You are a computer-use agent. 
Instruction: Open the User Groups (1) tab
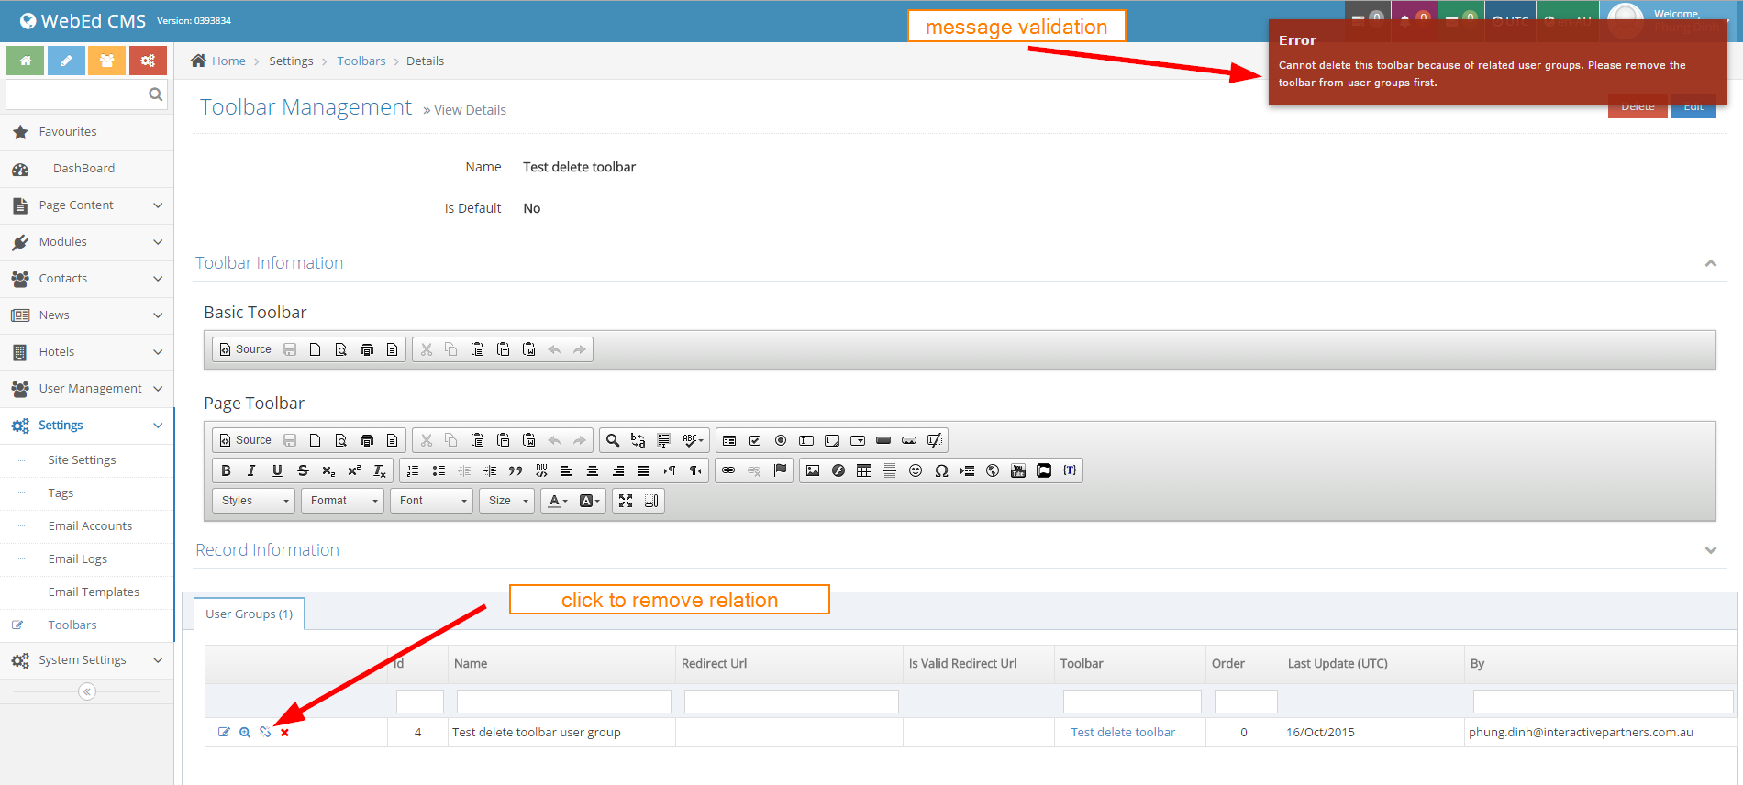pyautogui.click(x=249, y=614)
